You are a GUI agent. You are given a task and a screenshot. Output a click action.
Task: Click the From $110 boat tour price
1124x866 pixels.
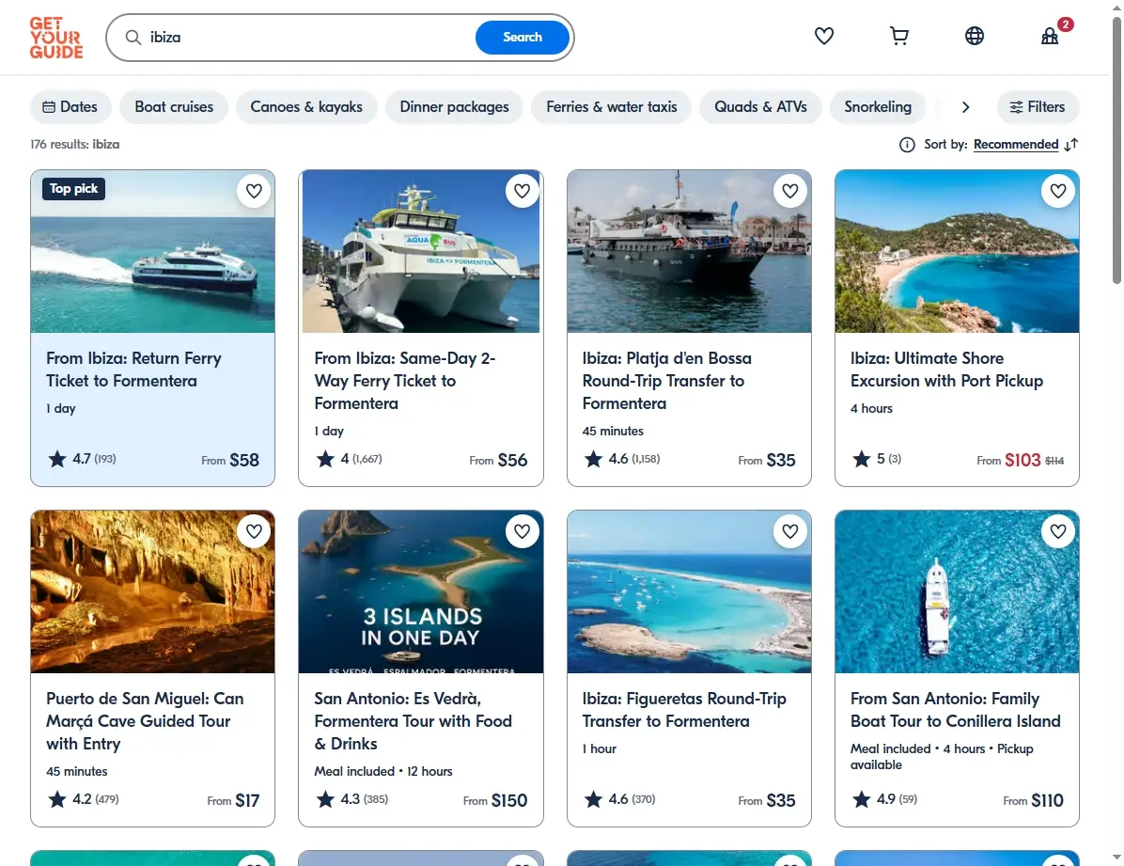click(1033, 800)
